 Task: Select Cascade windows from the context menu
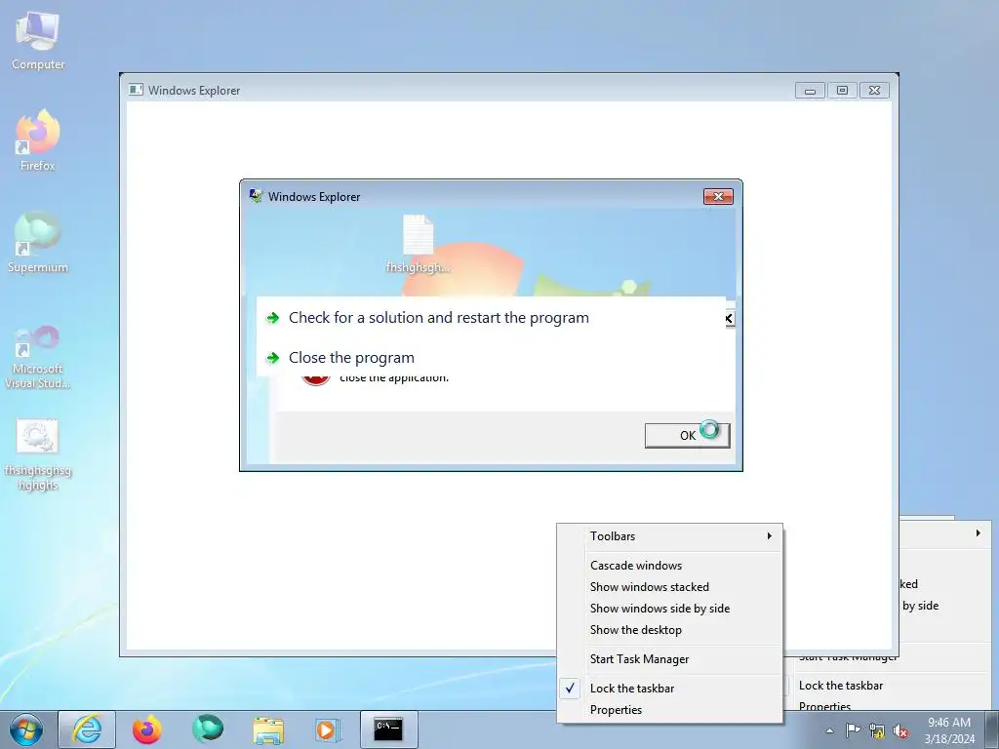(x=670, y=566)
